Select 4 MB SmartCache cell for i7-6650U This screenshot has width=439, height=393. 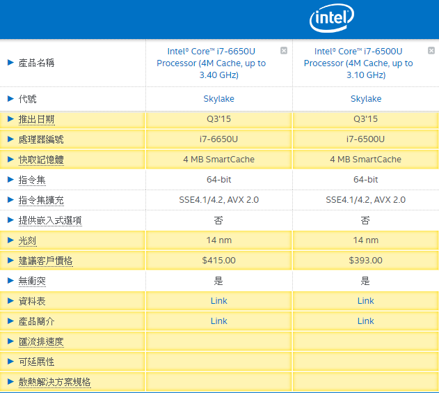tap(218, 159)
